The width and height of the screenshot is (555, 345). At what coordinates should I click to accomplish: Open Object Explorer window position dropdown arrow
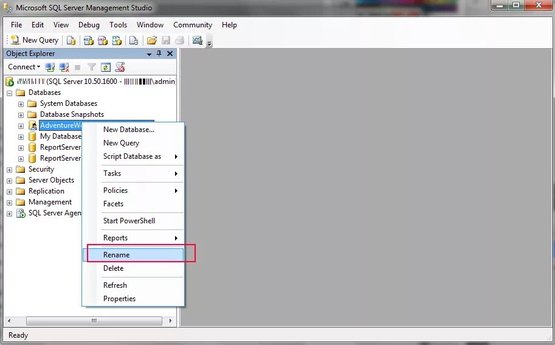149,54
